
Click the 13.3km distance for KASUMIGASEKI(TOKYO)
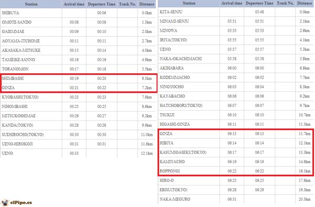coord(304,152)
